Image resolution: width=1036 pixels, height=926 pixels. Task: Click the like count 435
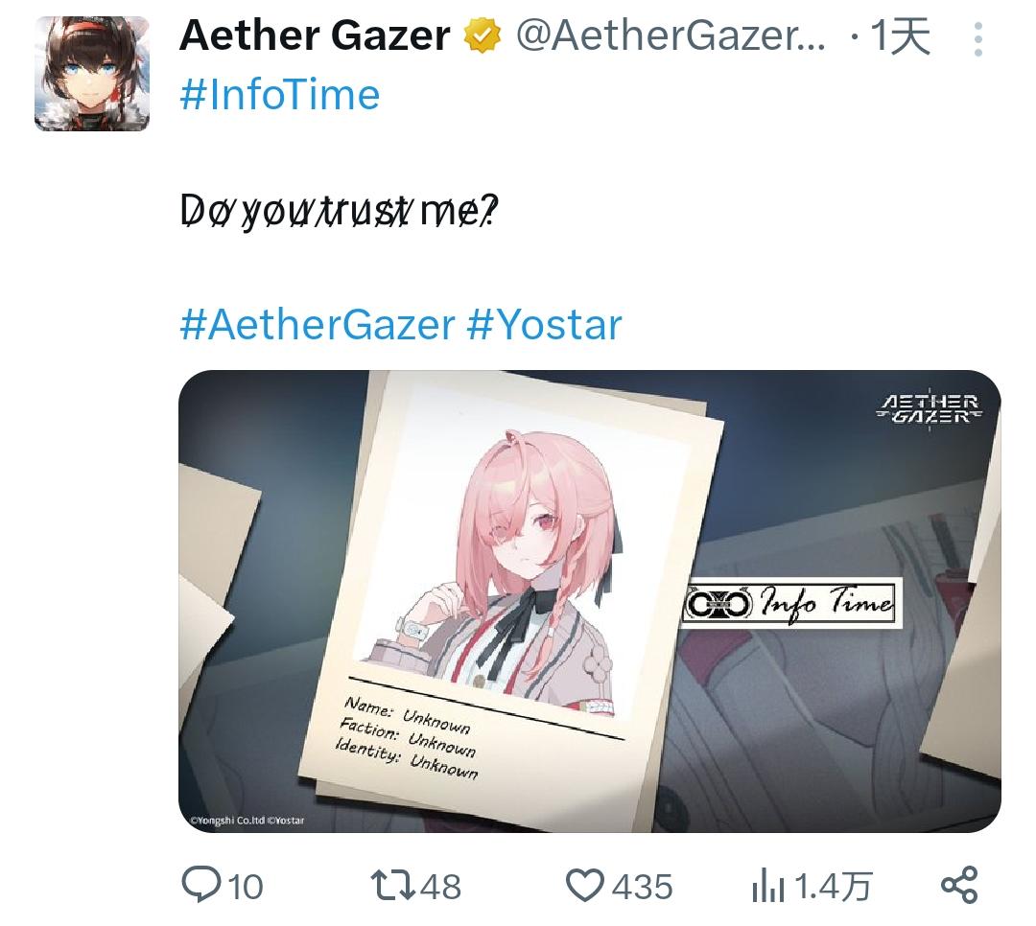coord(642,887)
